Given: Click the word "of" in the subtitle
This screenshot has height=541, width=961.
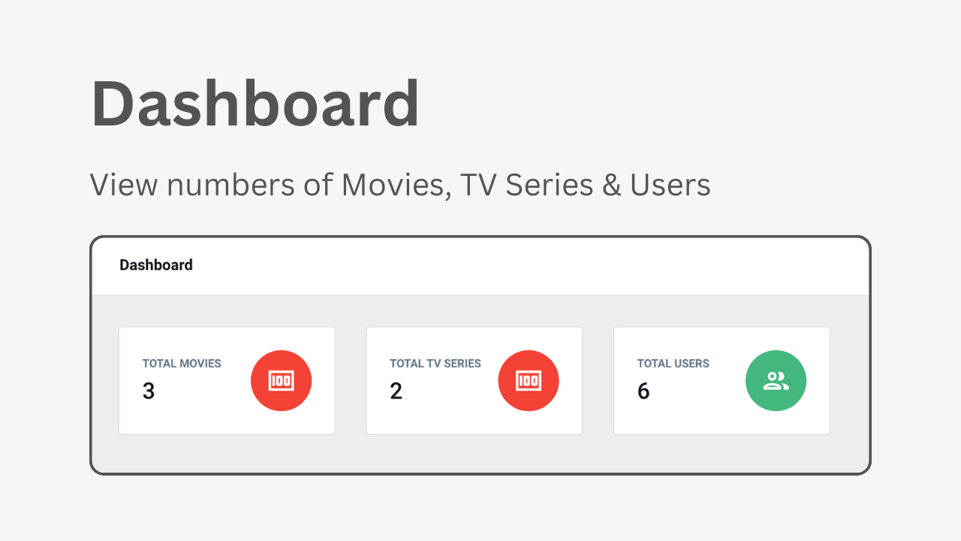Looking at the screenshot, I should tap(318, 185).
